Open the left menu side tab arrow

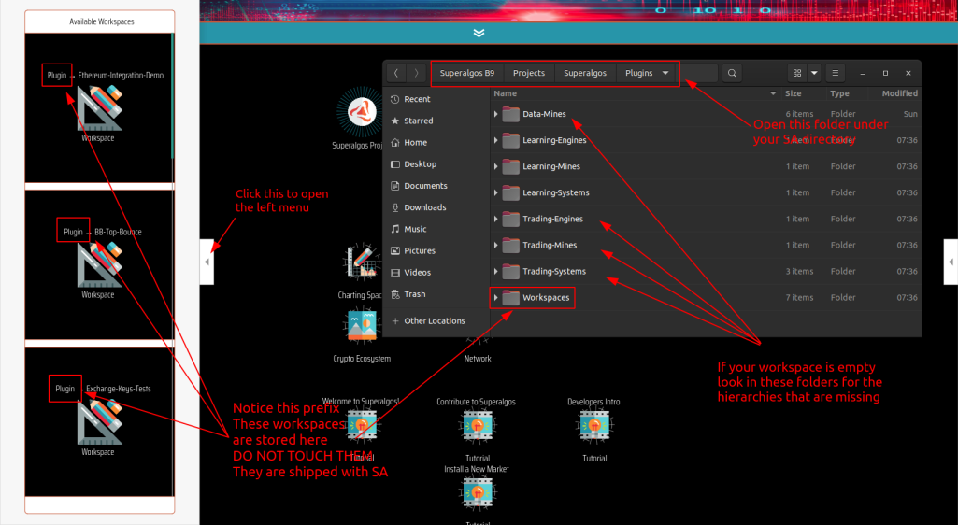pyautogui.click(x=207, y=262)
